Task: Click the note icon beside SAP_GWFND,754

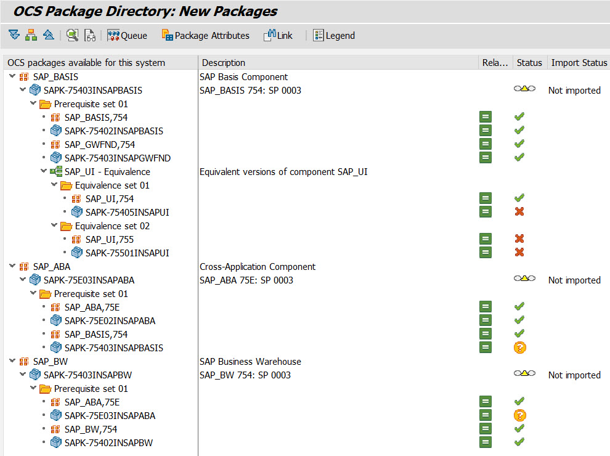Action: 485,144
